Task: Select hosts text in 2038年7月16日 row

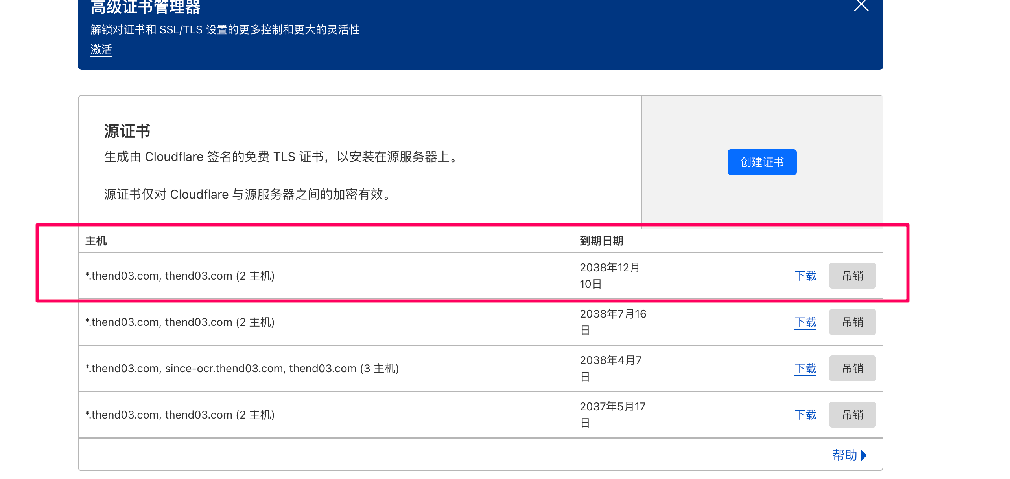Action: 180,322
